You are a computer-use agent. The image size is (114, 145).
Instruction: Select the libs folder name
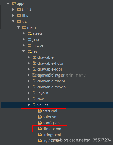[x=25, y=16]
